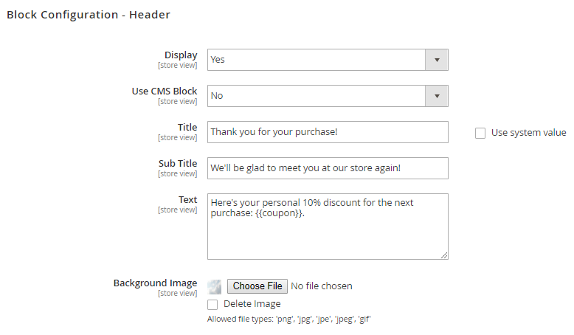Click the 'Use system value' label text
The height and width of the screenshot is (335, 574).
pyautogui.click(x=528, y=133)
